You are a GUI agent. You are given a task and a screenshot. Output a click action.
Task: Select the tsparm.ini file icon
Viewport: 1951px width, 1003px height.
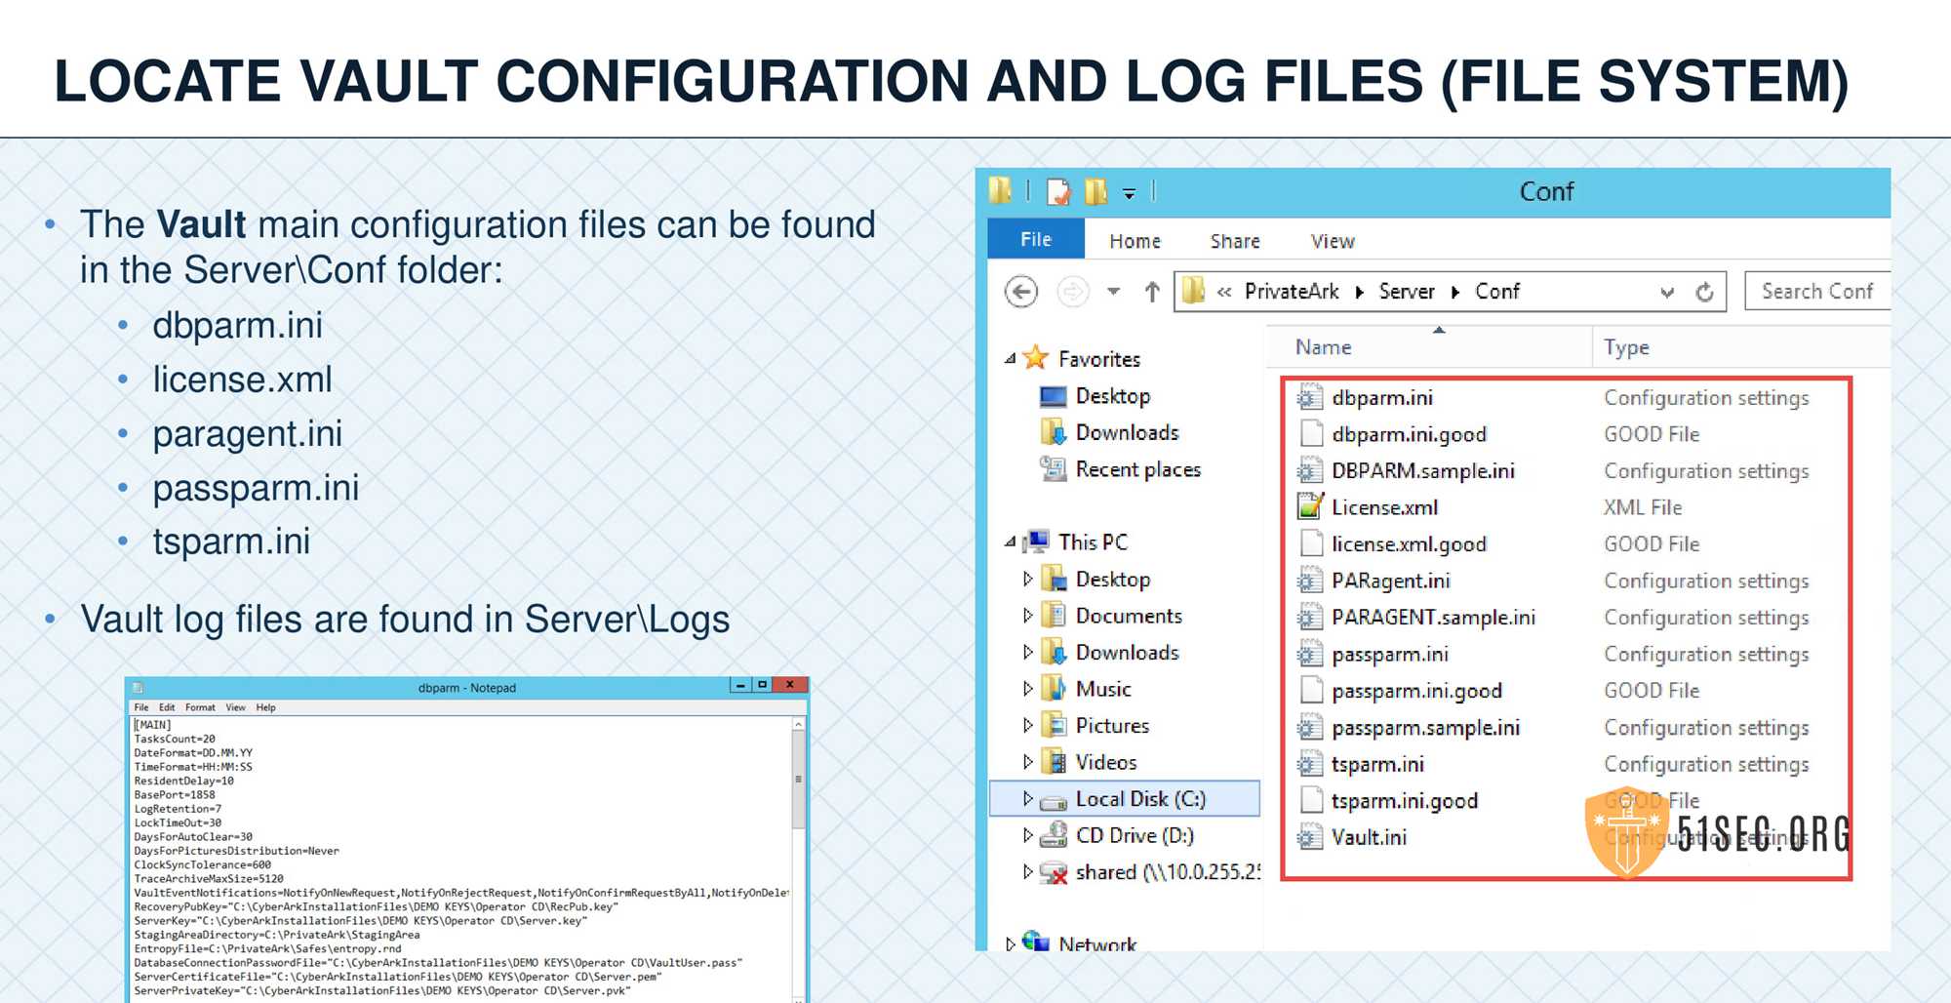click(x=1310, y=764)
